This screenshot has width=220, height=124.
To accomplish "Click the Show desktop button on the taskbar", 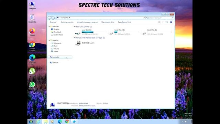I will coord(191,122).
